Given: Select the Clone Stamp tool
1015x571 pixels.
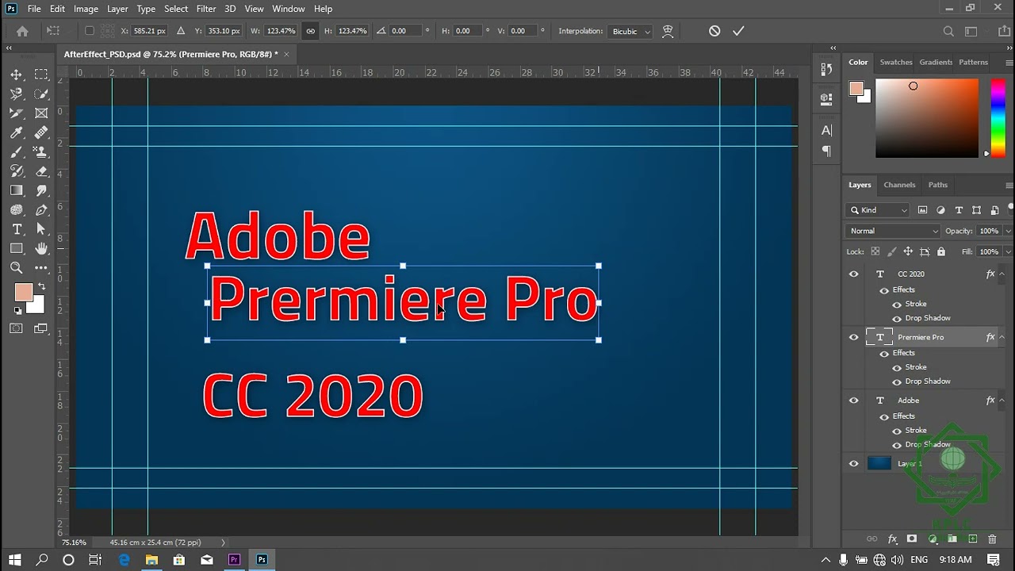Looking at the screenshot, I should pyautogui.click(x=41, y=151).
